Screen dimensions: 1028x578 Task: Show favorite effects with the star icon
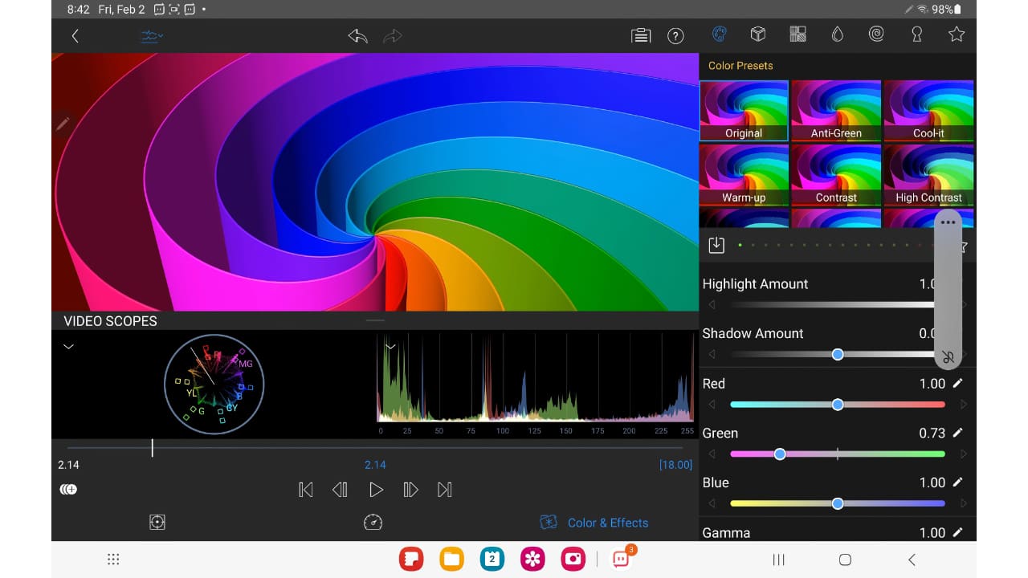point(956,35)
